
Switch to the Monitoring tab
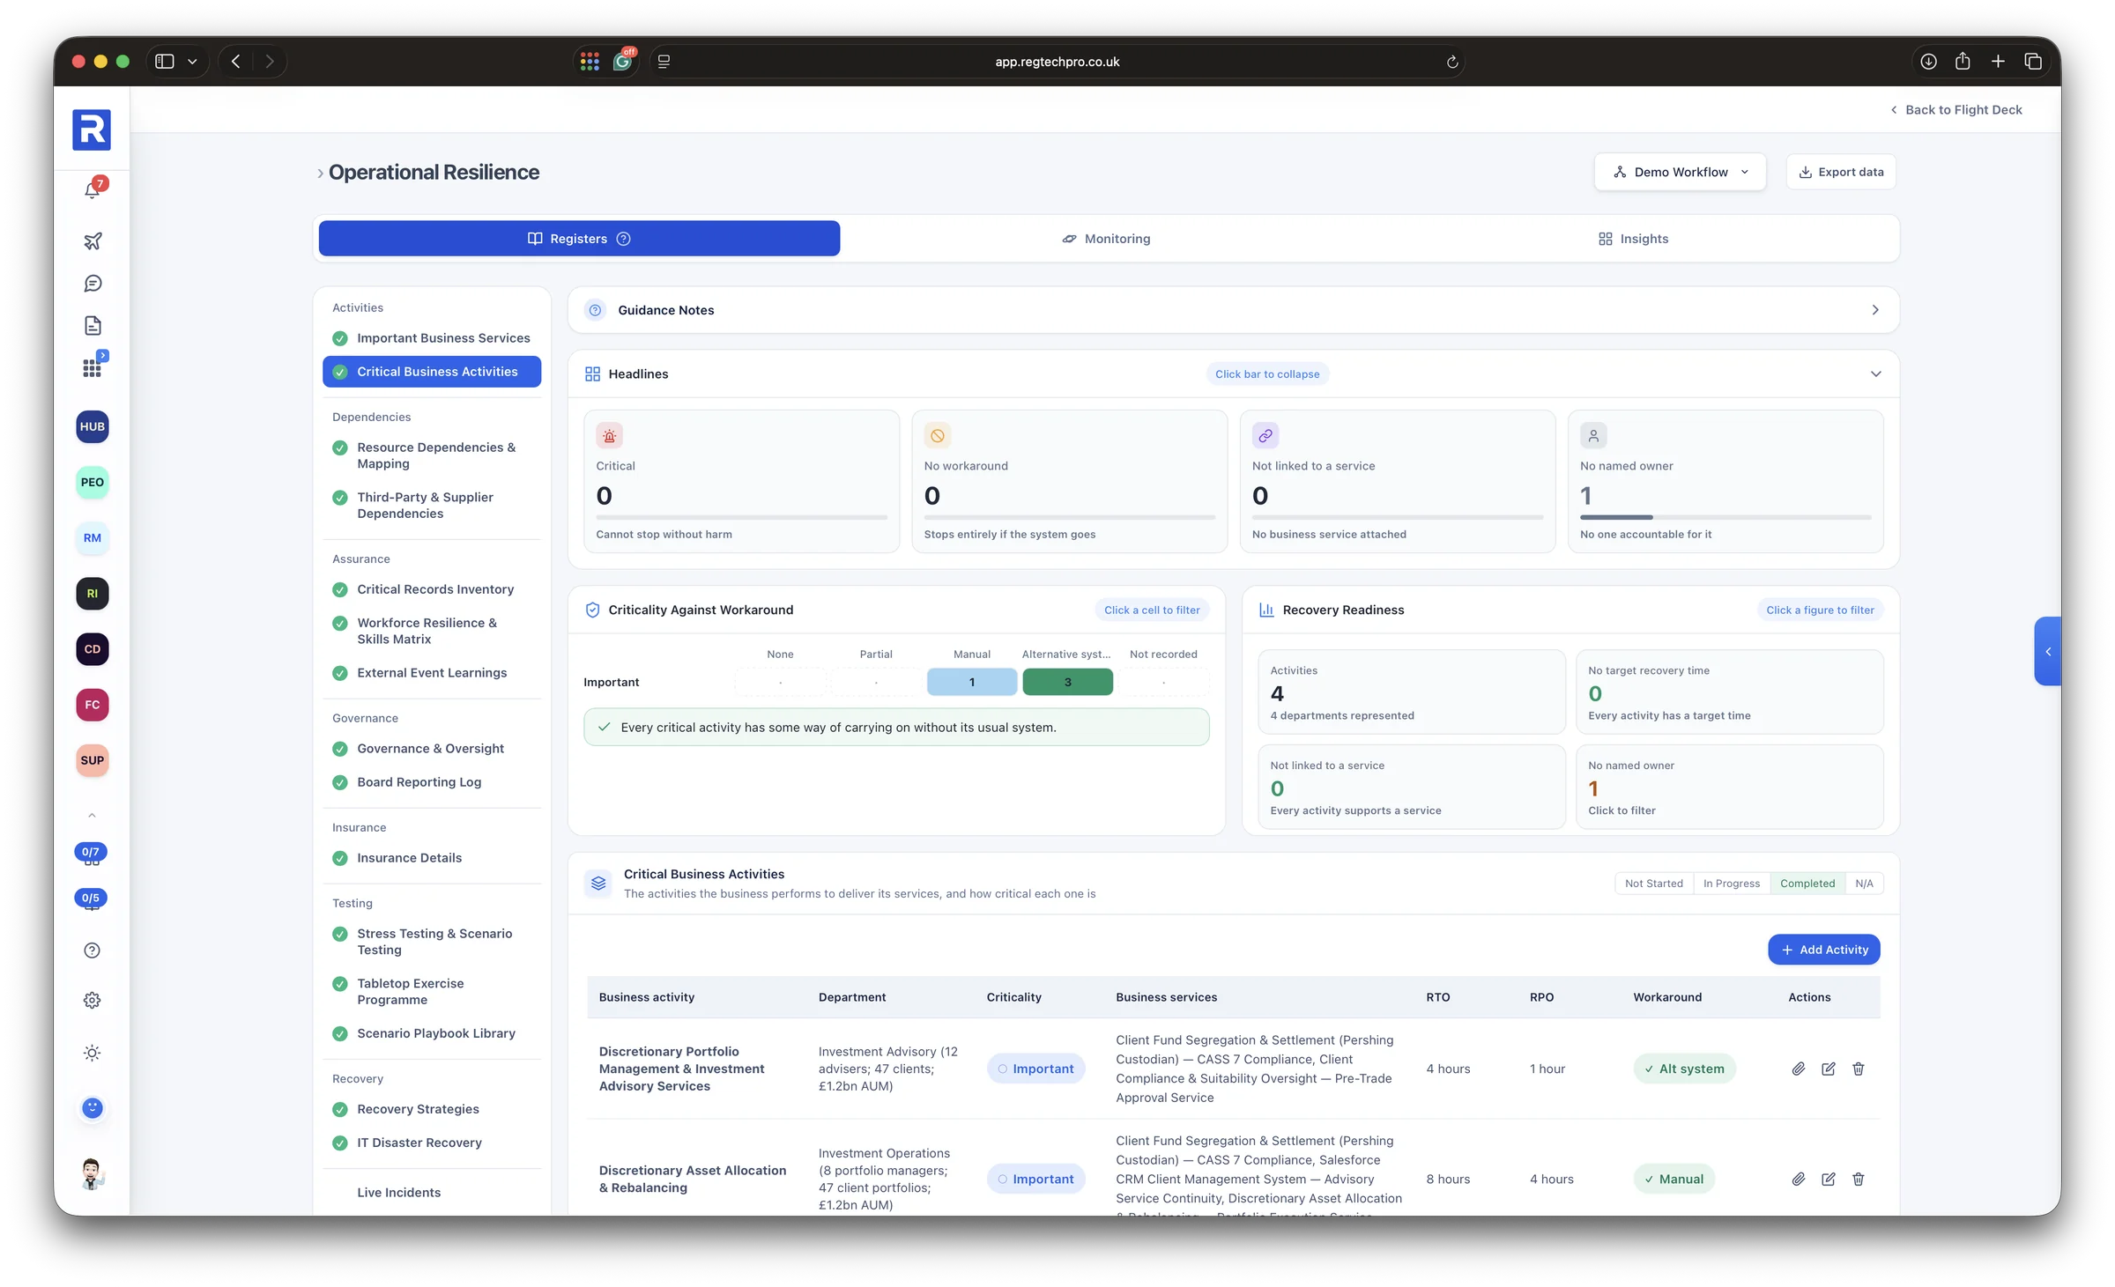tap(1106, 239)
